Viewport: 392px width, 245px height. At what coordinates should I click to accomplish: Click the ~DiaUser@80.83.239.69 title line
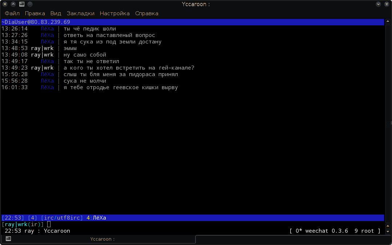click(36, 22)
